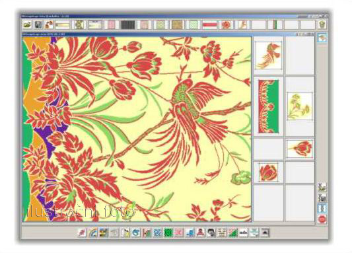Click the blue swirl icon in the bottom toolbar
The height and width of the screenshot is (253, 352).
point(135,233)
